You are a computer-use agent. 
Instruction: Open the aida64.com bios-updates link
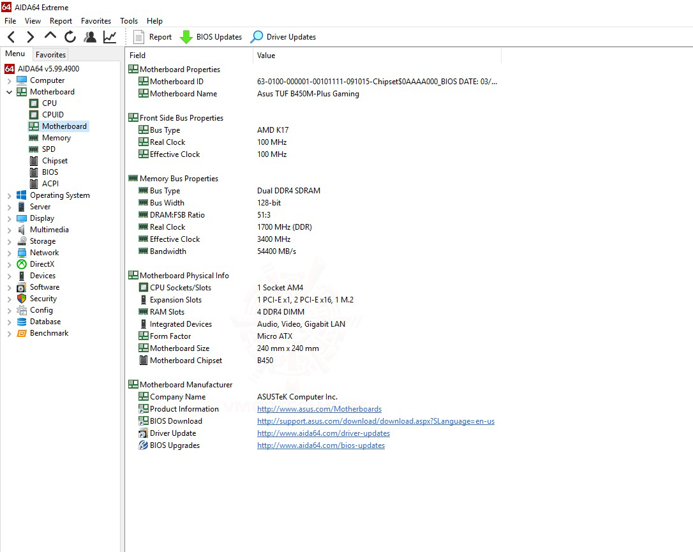[321, 445]
